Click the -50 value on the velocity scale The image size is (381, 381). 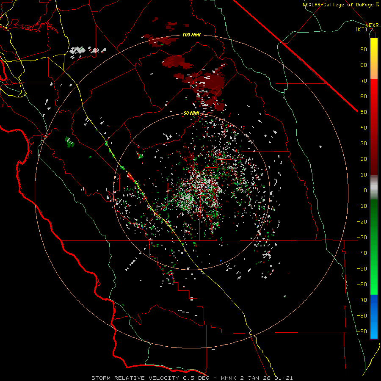click(362, 268)
